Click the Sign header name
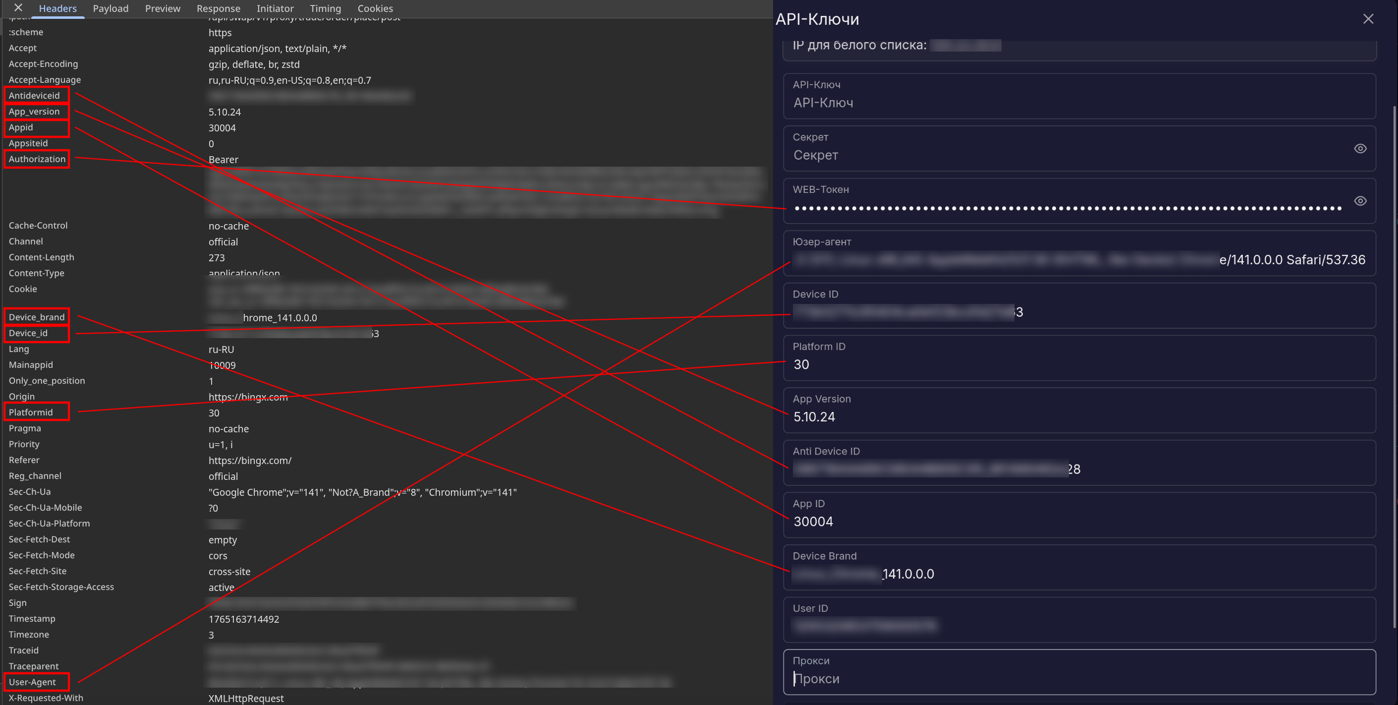Viewport: 1398px width, 705px height. pos(17,602)
